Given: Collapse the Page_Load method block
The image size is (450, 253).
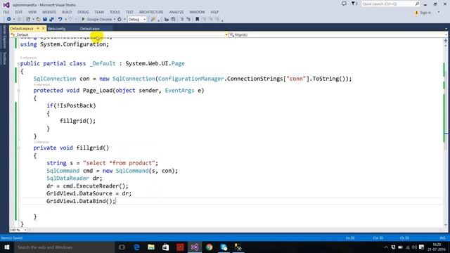Looking at the screenshot, I should [18, 91].
